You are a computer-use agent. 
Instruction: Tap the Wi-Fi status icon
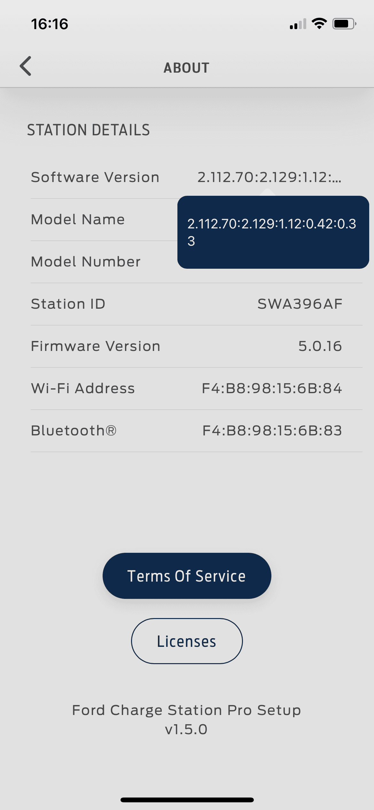(319, 24)
